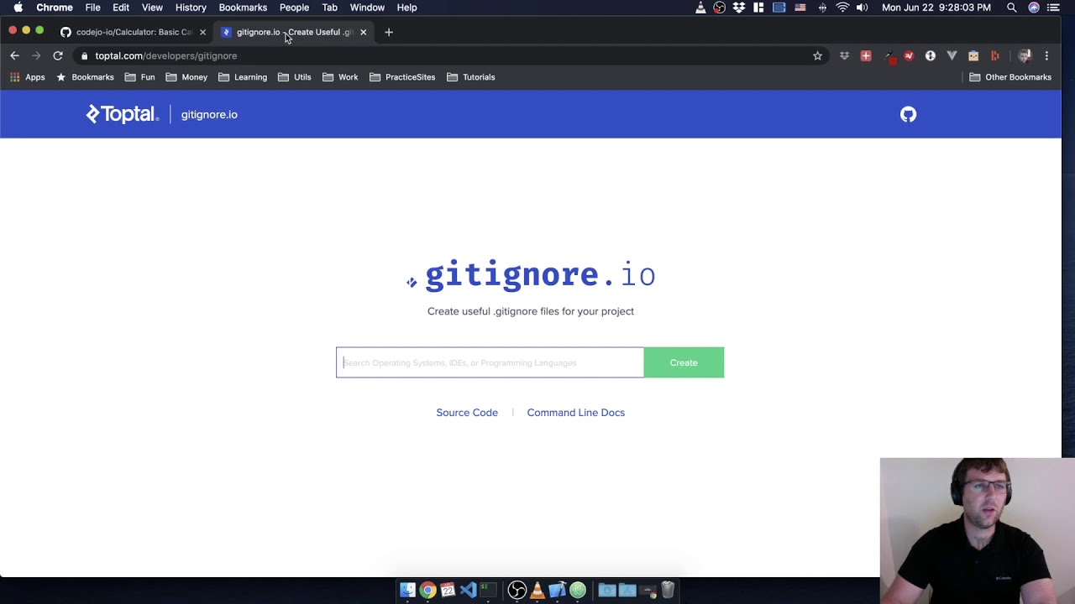Expand the Work bookmarks folder
Image resolution: width=1075 pixels, height=604 pixels.
(340, 77)
